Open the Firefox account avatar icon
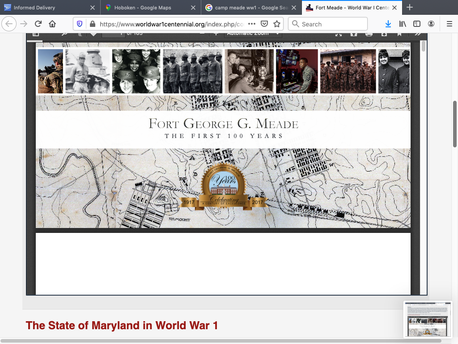Screen dimensions: 458x344 click(431, 24)
